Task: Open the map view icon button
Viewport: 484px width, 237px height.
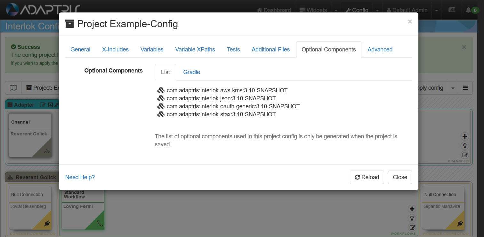Action: (13, 88)
